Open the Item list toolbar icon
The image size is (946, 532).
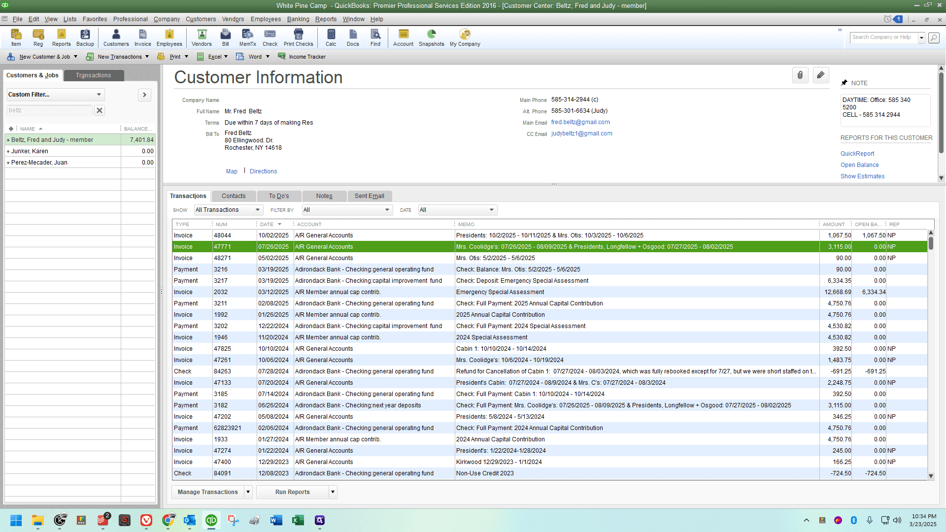pyautogui.click(x=16, y=37)
